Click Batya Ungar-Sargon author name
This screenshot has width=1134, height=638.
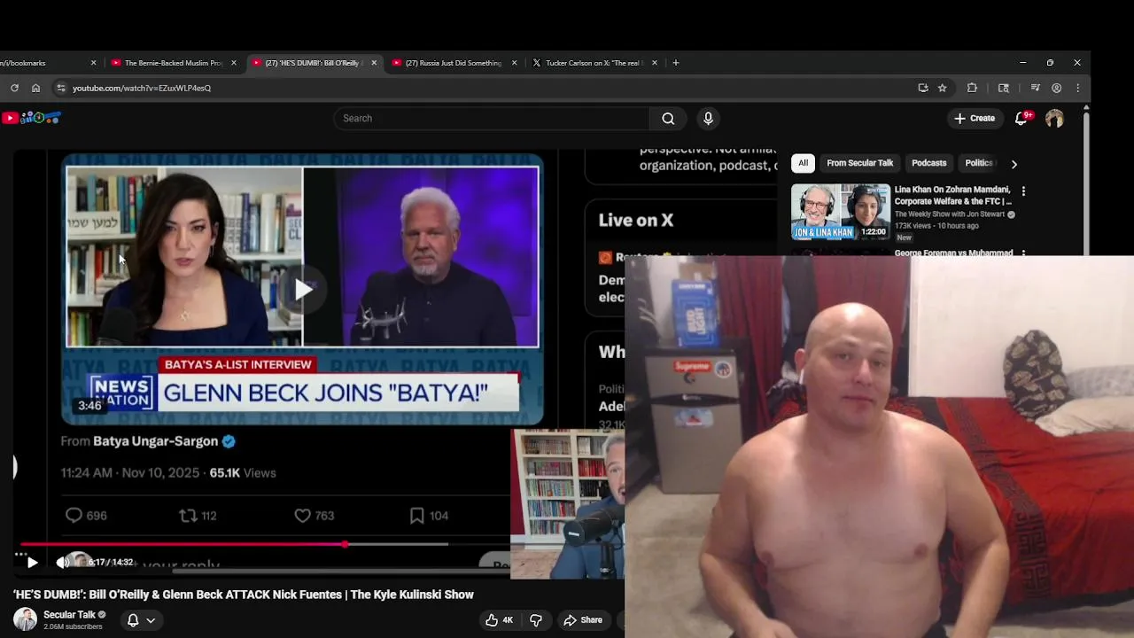[155, 441]
